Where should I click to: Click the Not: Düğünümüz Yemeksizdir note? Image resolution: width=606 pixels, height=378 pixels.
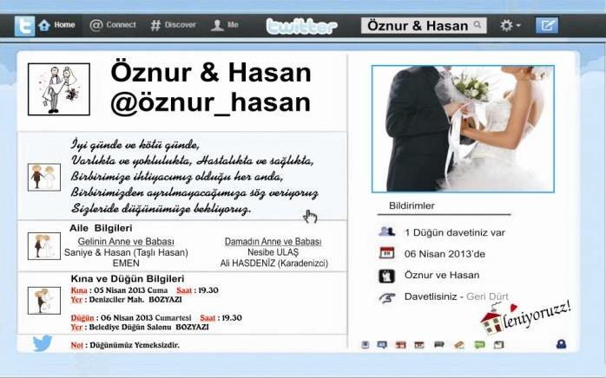tap(125, 345)
